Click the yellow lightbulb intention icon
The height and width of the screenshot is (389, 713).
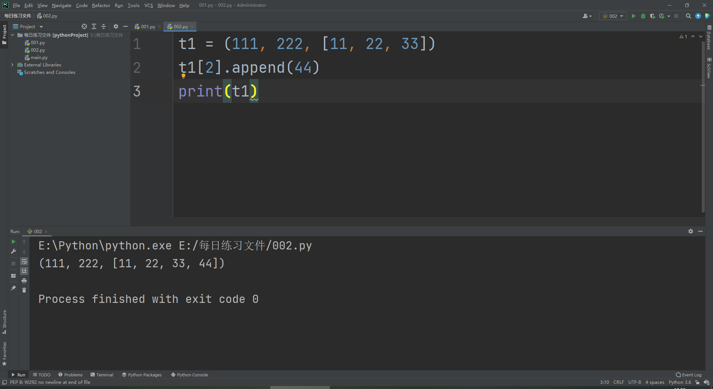[x=183, y=76]
